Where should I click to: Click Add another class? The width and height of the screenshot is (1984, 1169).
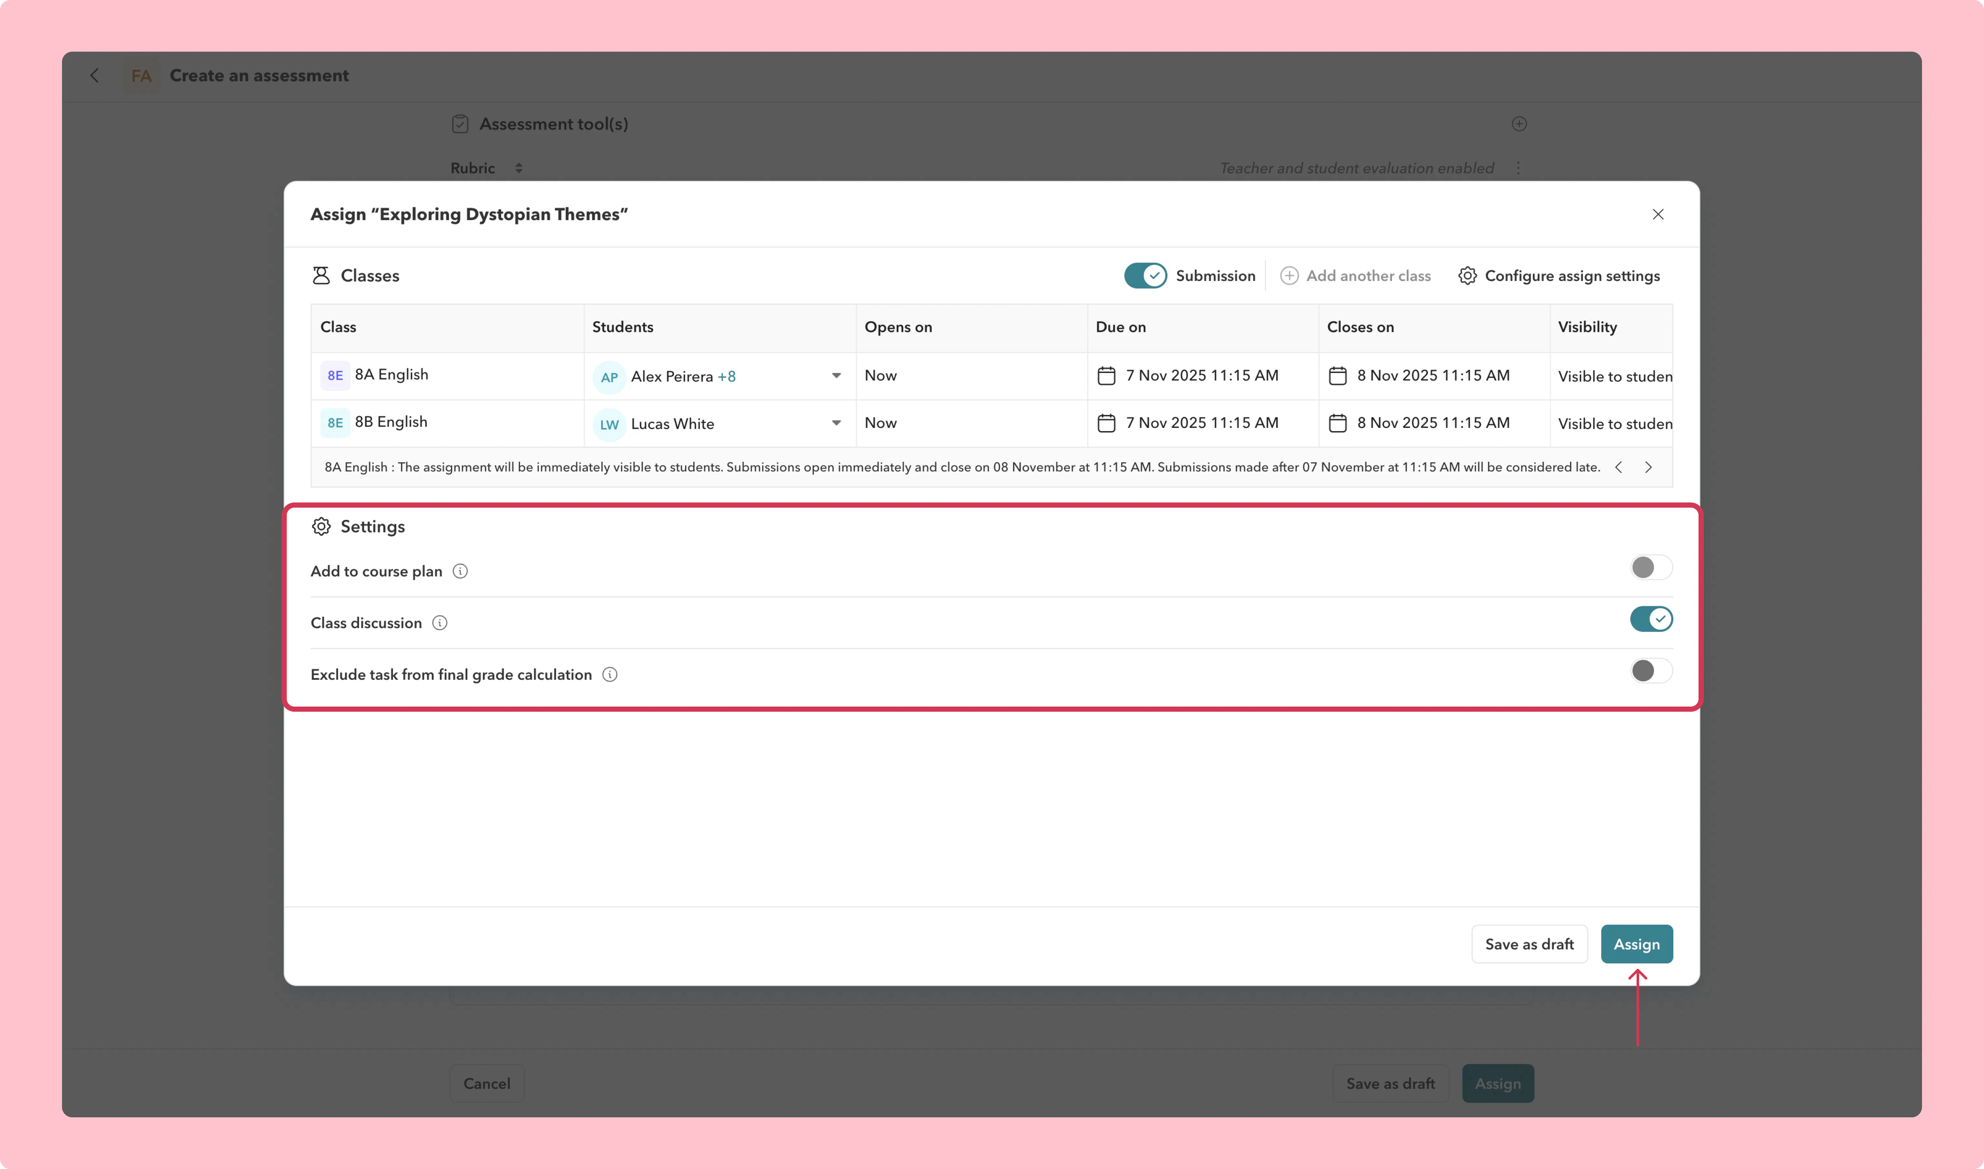tap(1356, 276)
